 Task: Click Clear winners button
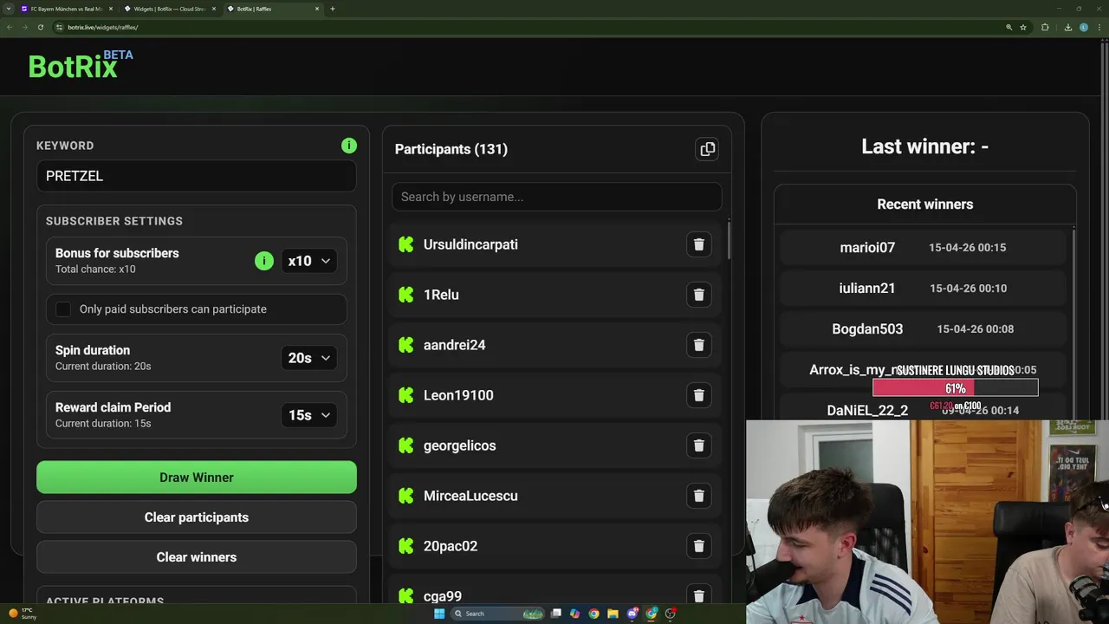197,557
